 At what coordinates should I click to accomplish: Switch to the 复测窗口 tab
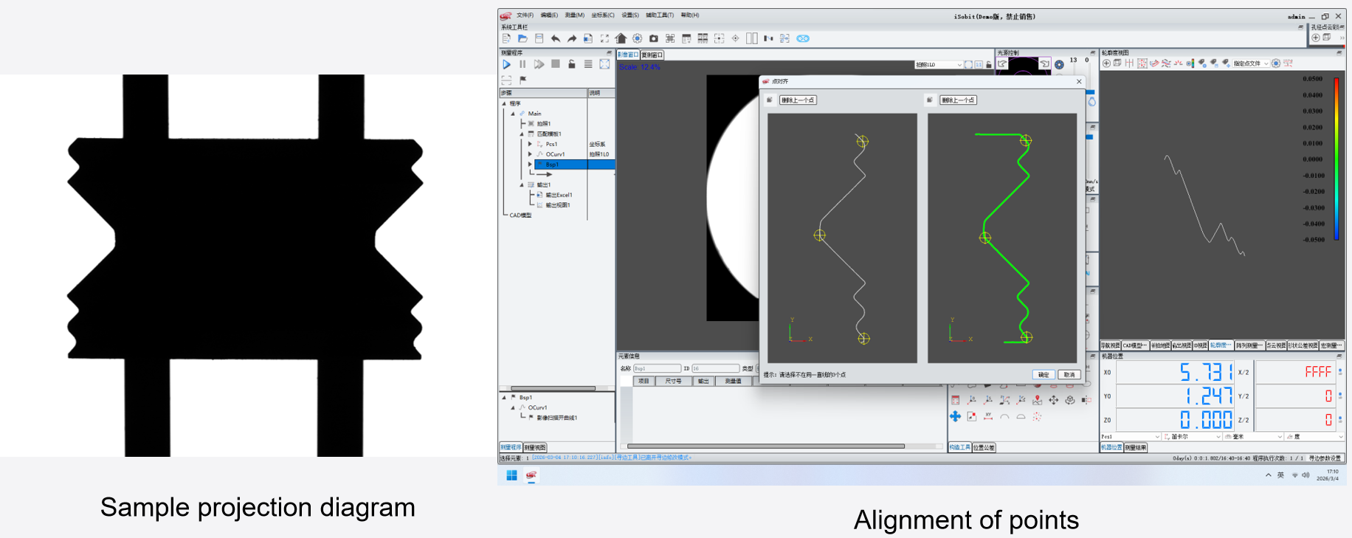click(x=652, y=55)
